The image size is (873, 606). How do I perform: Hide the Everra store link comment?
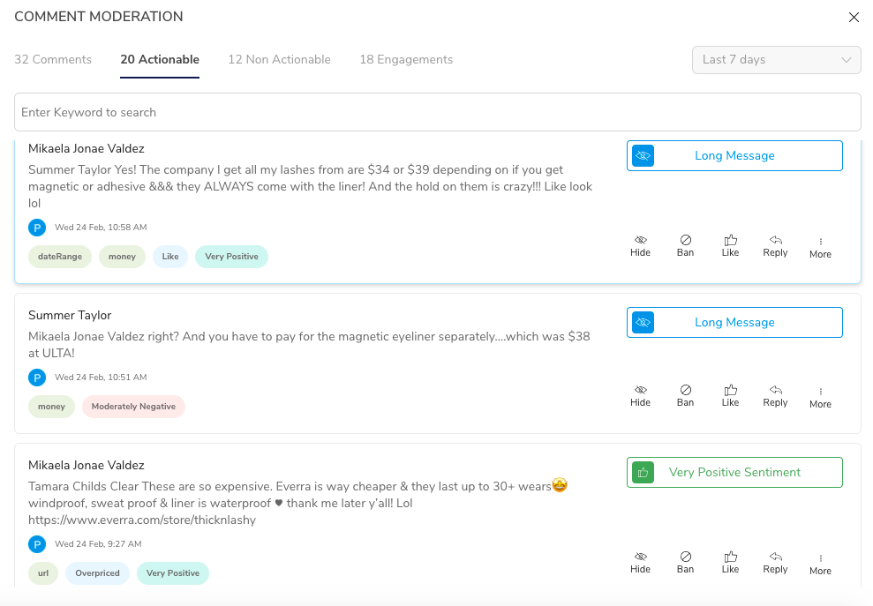[x=640, y=562]
